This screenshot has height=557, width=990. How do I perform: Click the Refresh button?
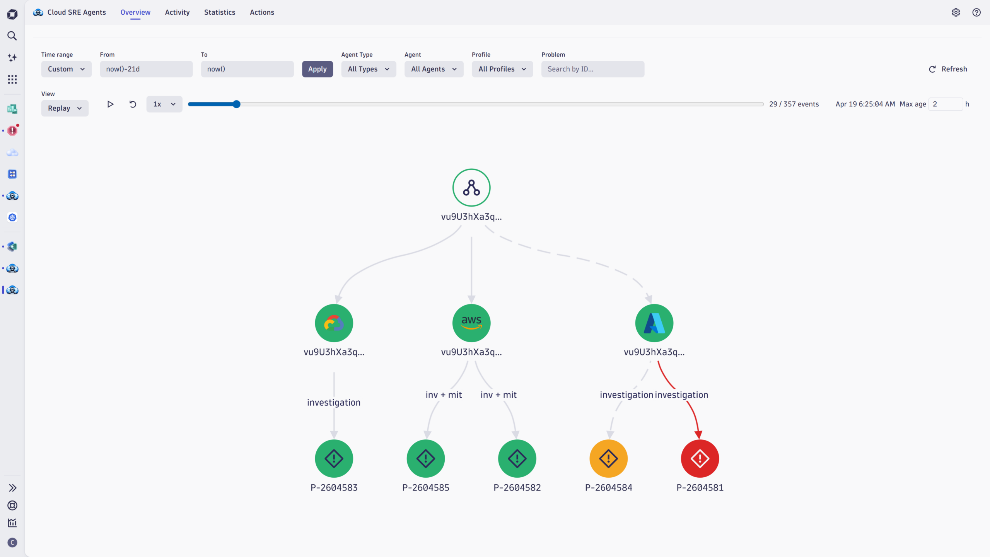point(948,69)
